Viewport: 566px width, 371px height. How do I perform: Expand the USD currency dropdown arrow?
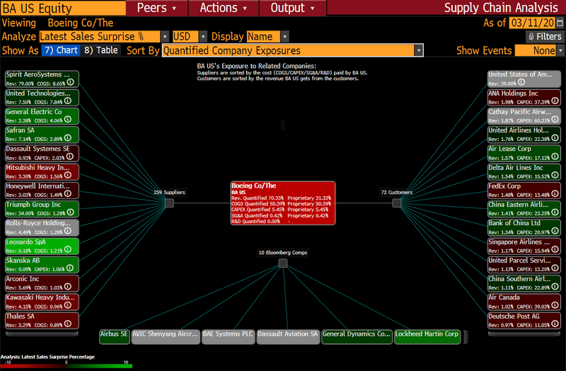click(203, 37)
